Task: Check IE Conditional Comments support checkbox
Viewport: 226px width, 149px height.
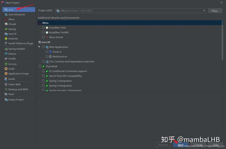Action: coord(43,71)
